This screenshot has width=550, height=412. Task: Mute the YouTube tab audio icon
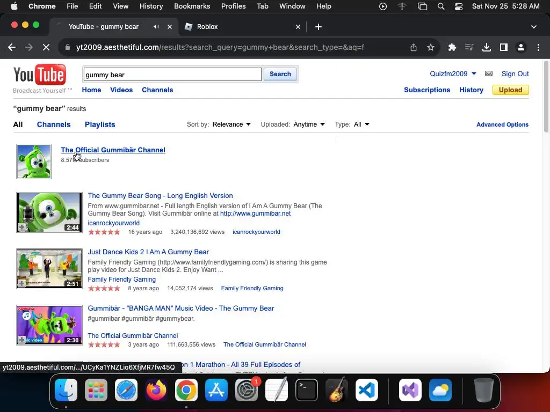coord(156,27)
